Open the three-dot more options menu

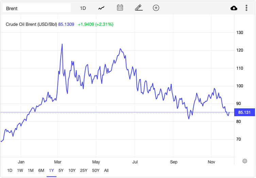[246, 8]
